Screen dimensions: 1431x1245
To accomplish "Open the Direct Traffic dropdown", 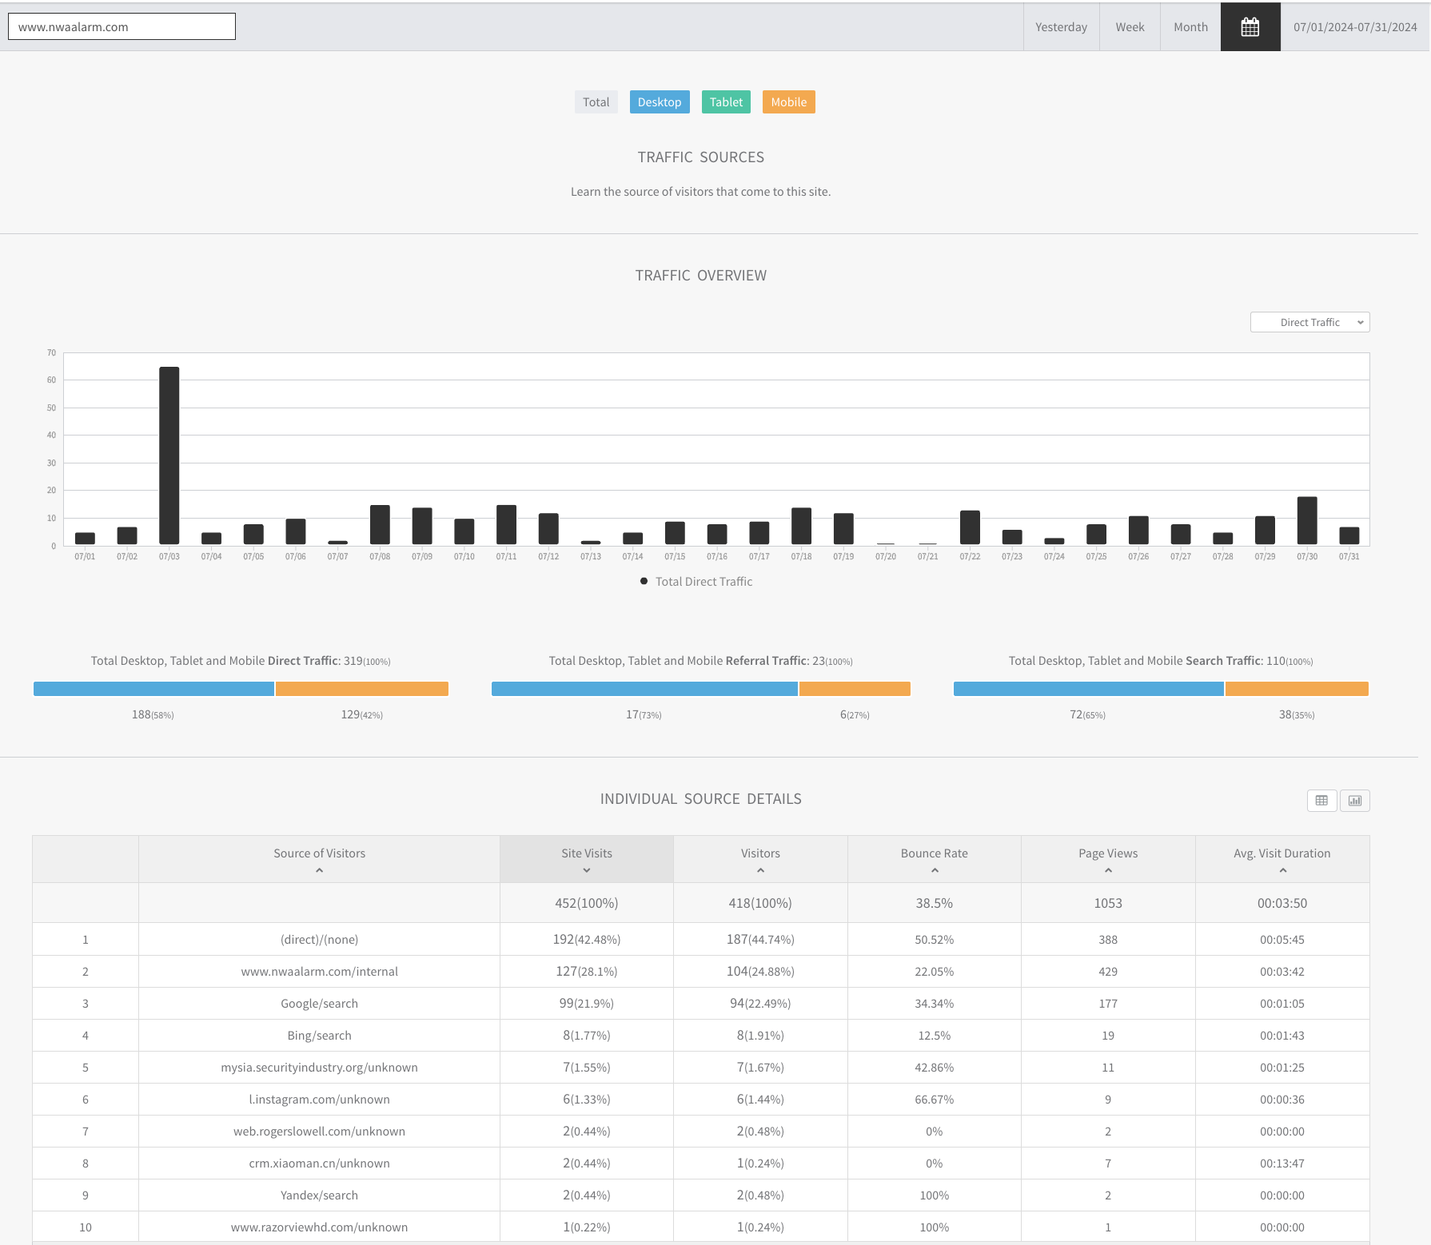I will [1309, 322].
